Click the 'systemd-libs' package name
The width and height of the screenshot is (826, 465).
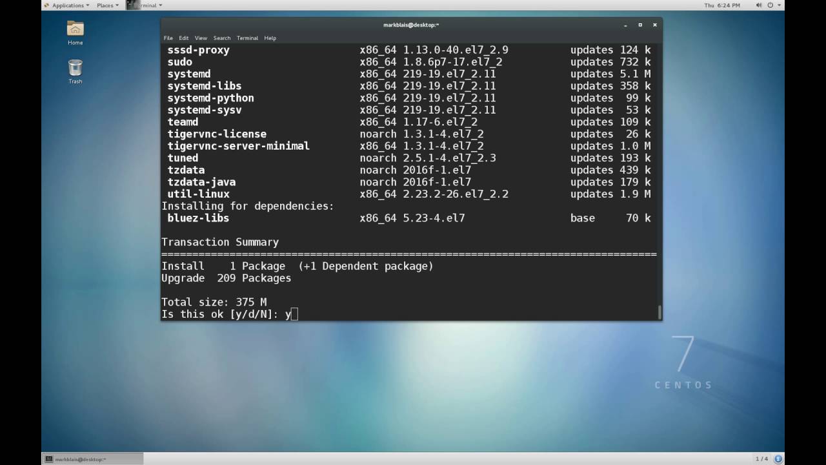205,87
